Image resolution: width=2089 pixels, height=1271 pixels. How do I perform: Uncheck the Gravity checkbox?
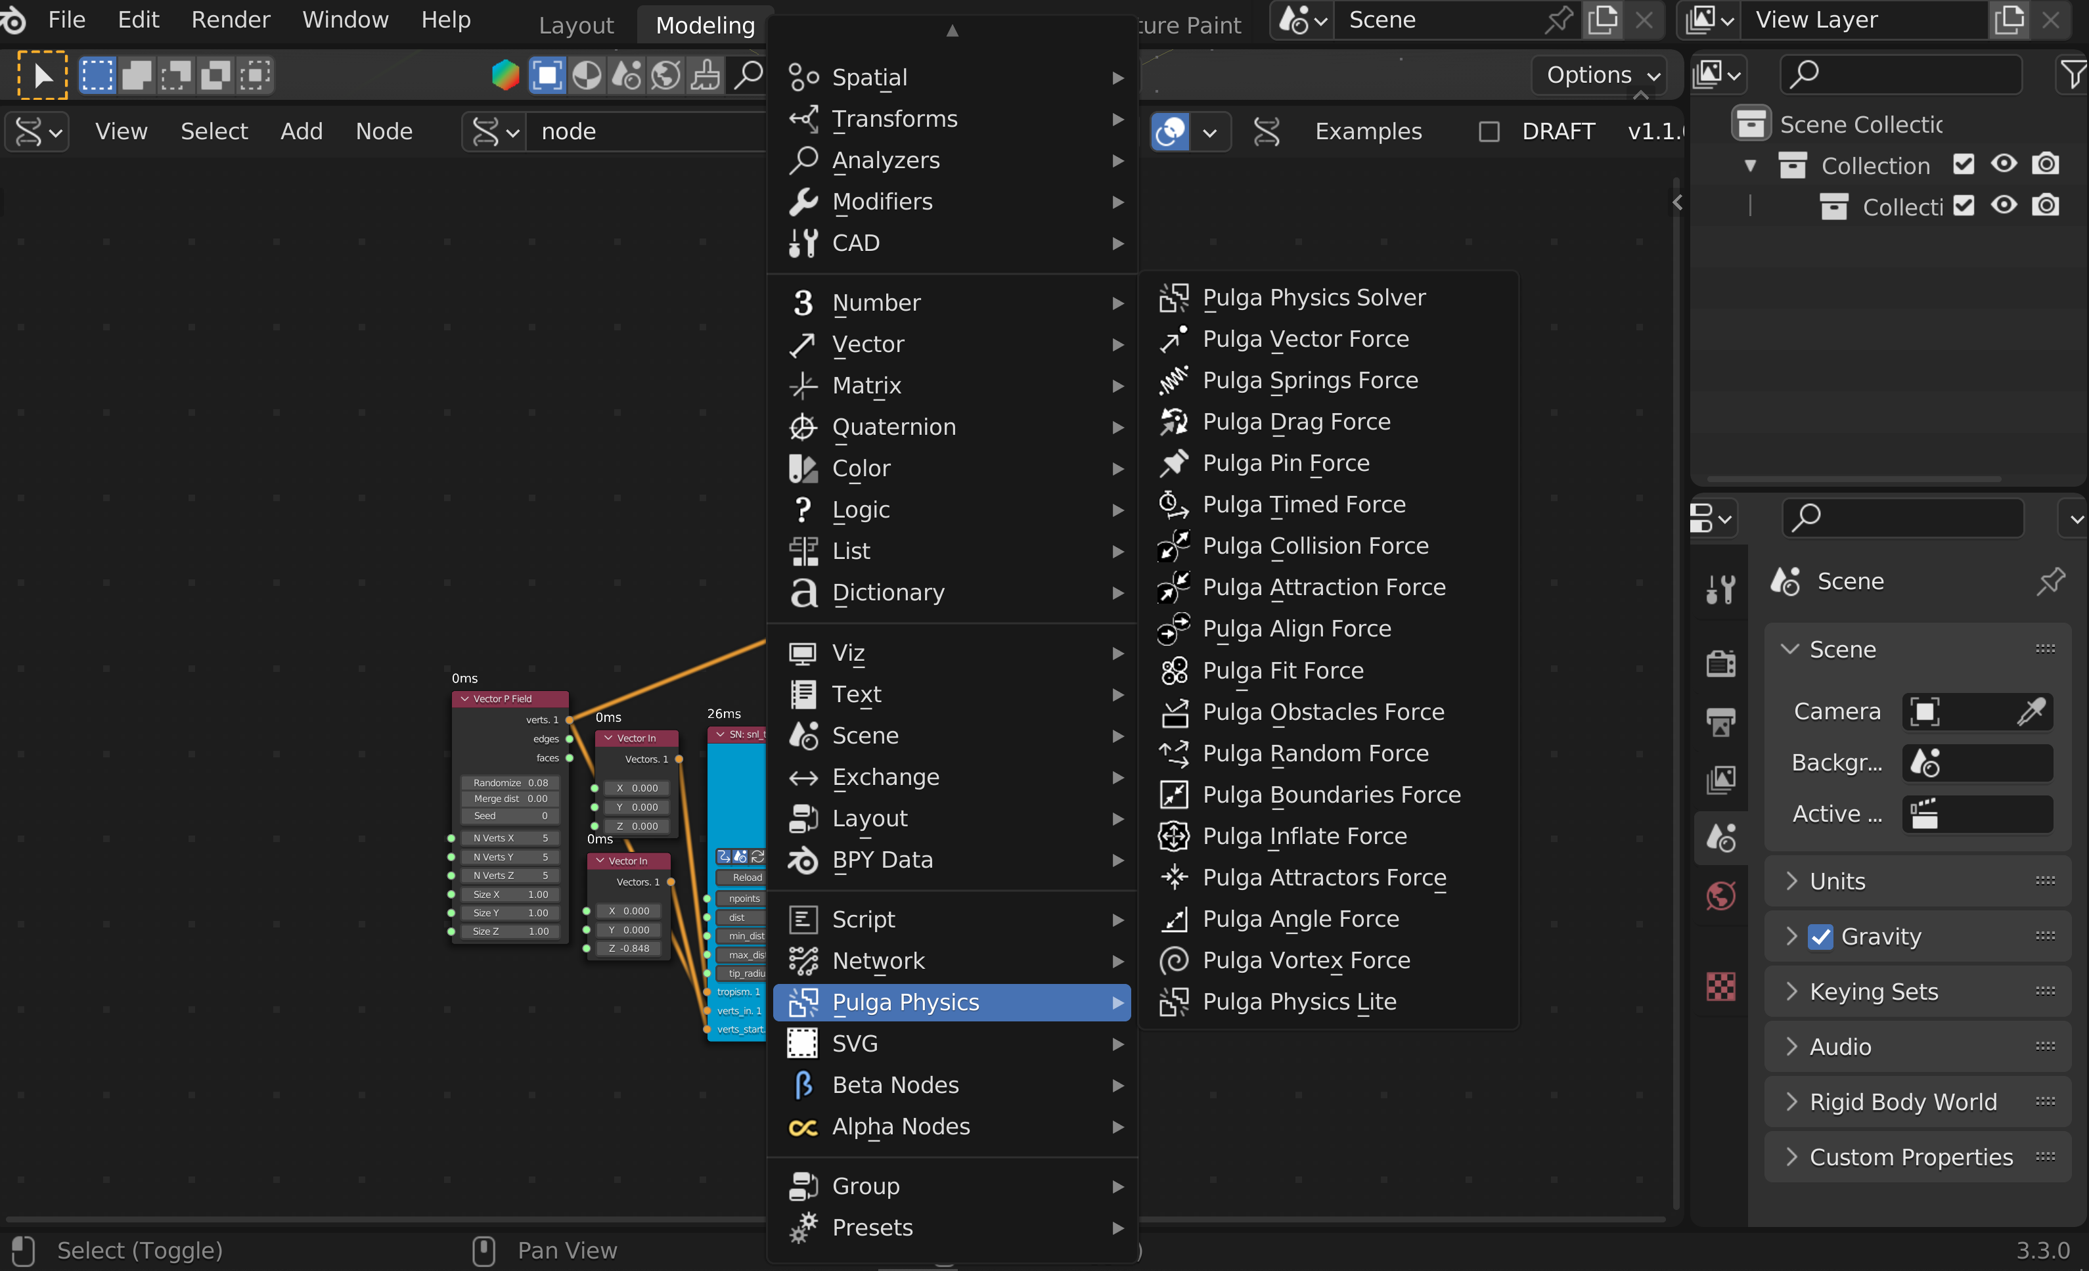click(x=1820, y=936)
